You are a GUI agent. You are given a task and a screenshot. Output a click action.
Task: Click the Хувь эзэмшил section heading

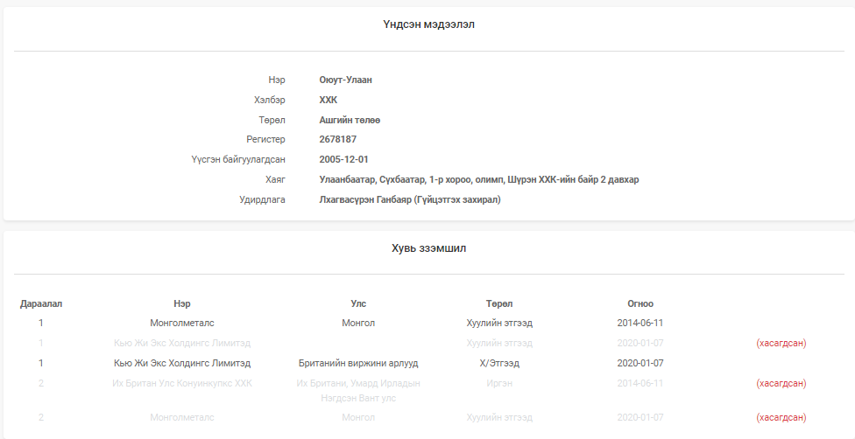428,248
